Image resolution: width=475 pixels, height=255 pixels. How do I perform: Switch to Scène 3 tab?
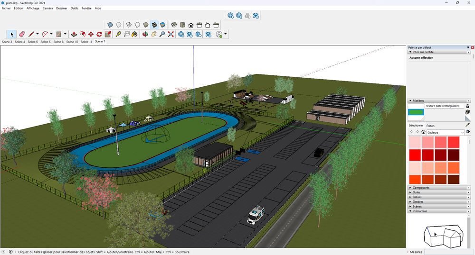click(x=7, y=42)
